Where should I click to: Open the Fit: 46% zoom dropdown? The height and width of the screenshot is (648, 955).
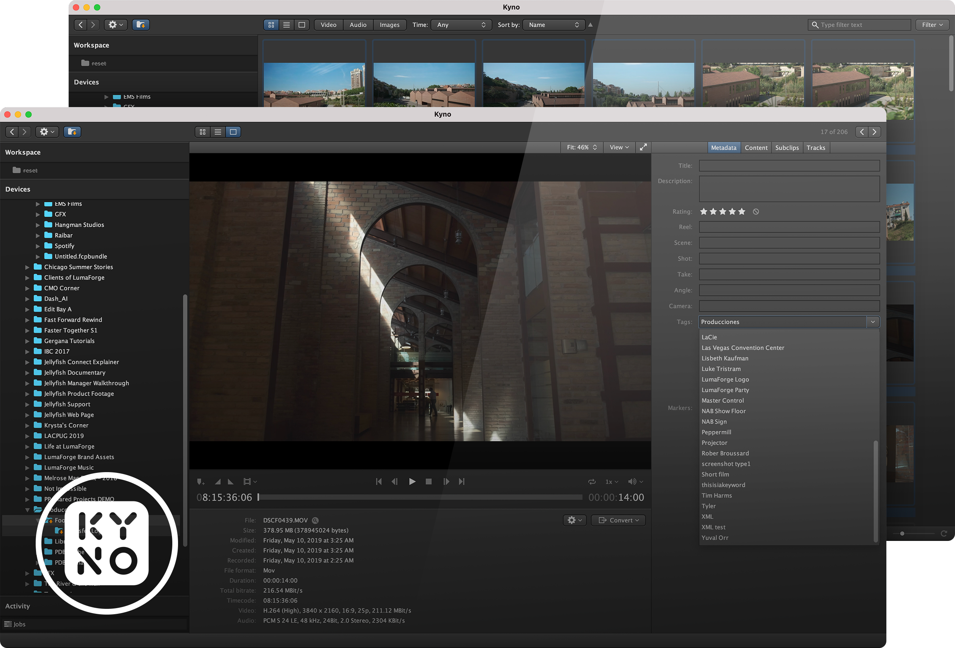pyautogui.click(x=582, y=147)
